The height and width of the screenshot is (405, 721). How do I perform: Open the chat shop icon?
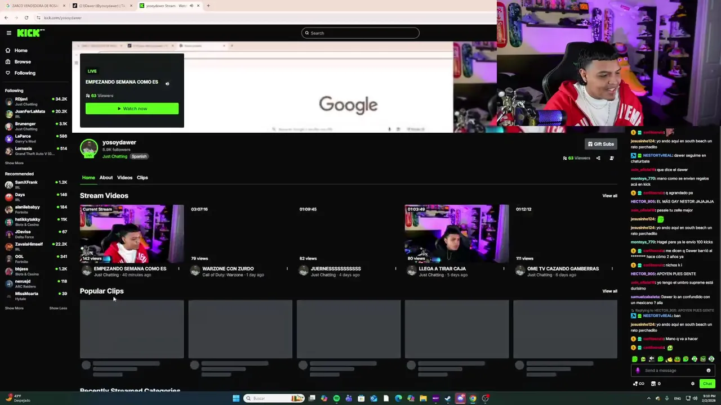coord(653,384)
